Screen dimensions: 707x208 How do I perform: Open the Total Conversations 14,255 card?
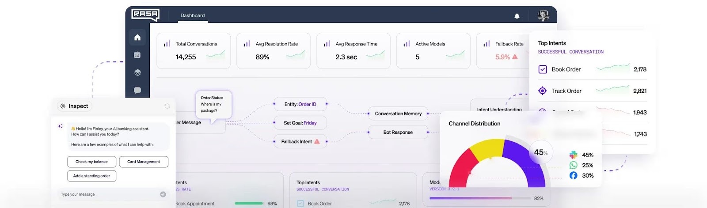[x=194, y=51]
